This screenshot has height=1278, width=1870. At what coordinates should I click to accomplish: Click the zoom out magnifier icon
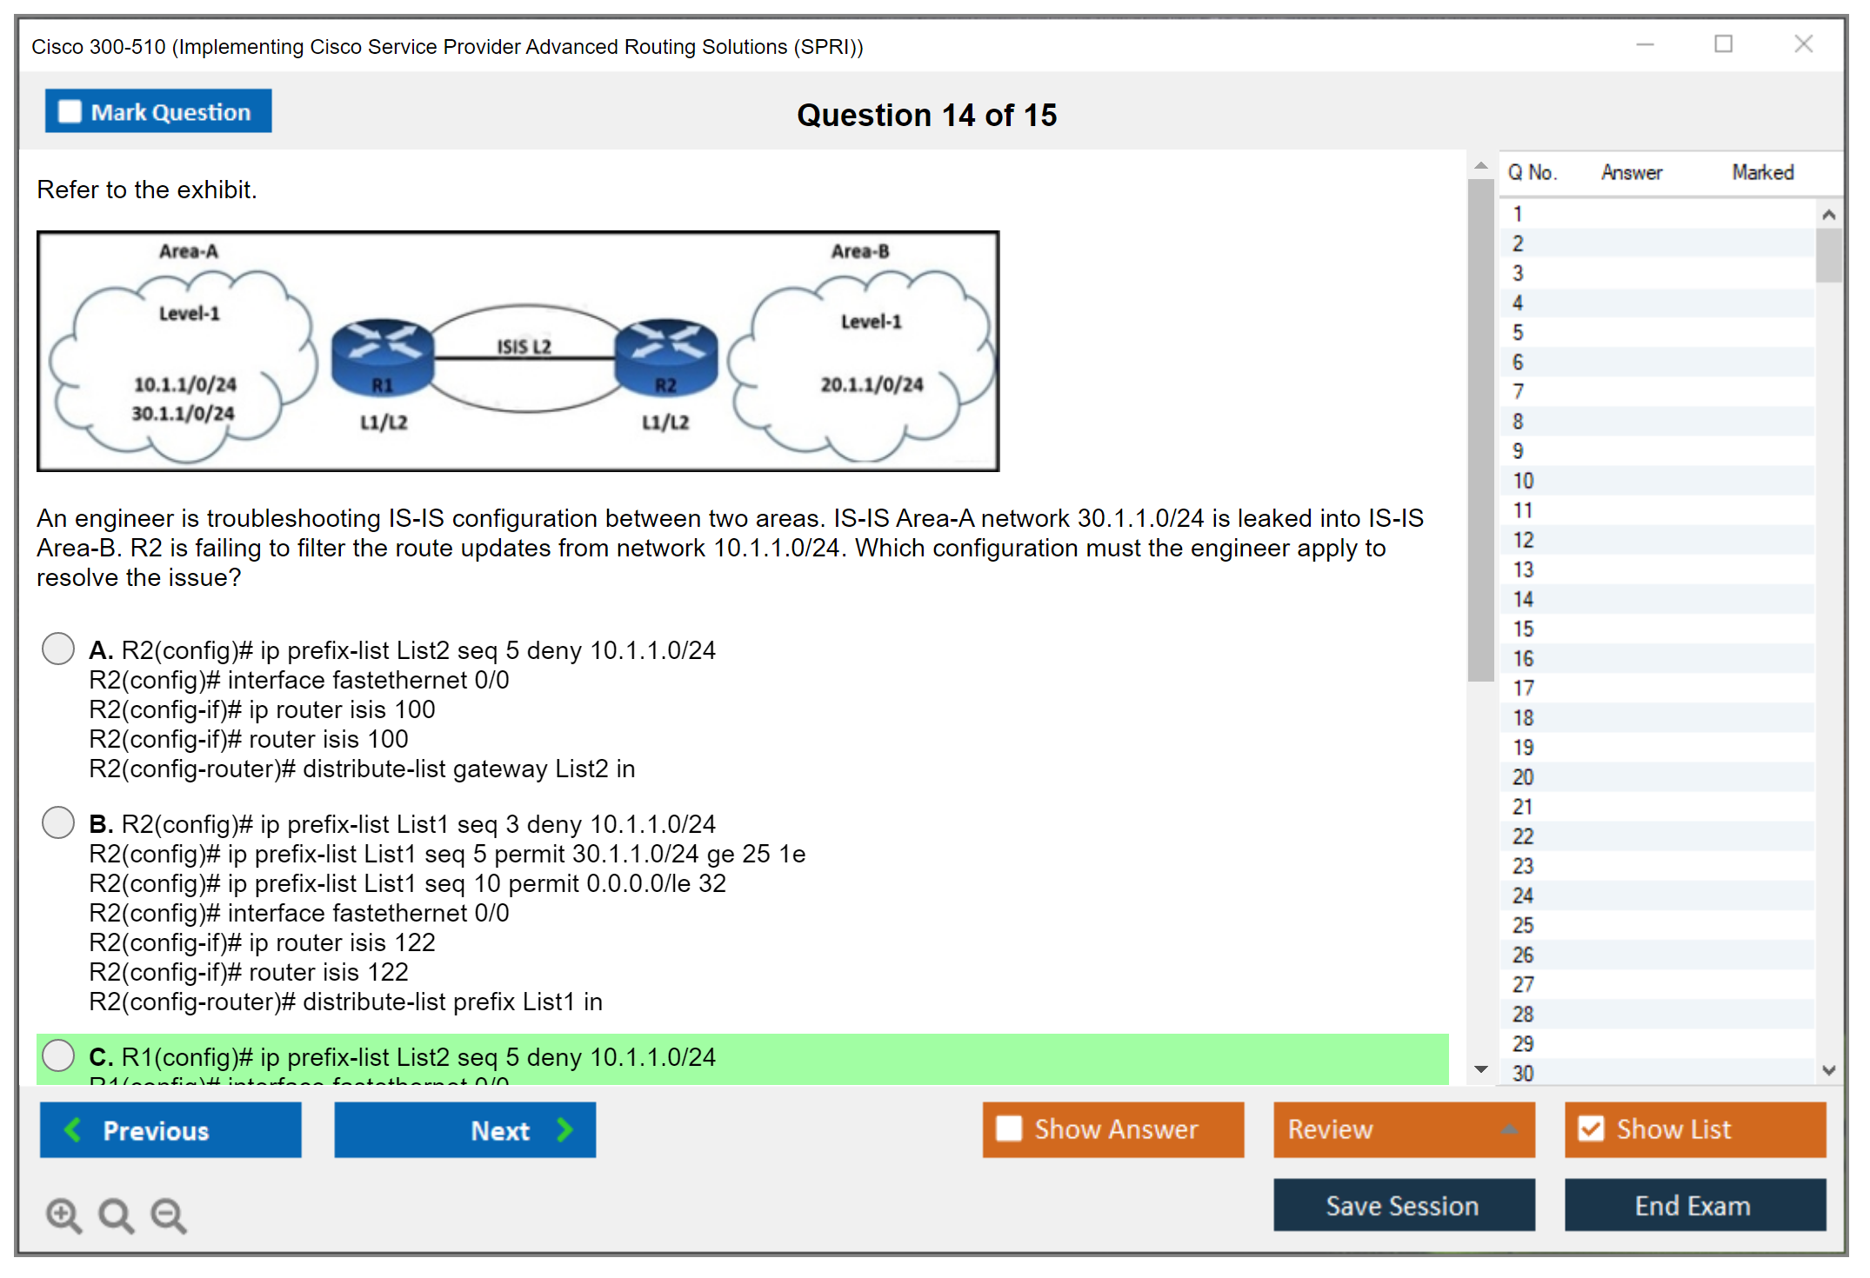169,1215
